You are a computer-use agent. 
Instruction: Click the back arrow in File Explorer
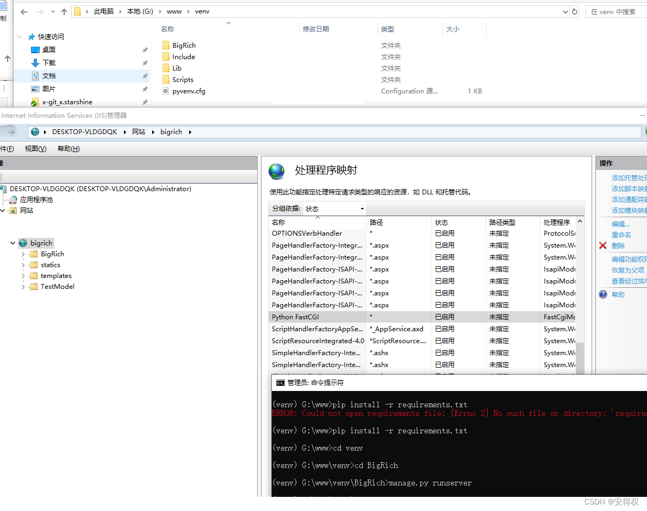coord(24,12)
